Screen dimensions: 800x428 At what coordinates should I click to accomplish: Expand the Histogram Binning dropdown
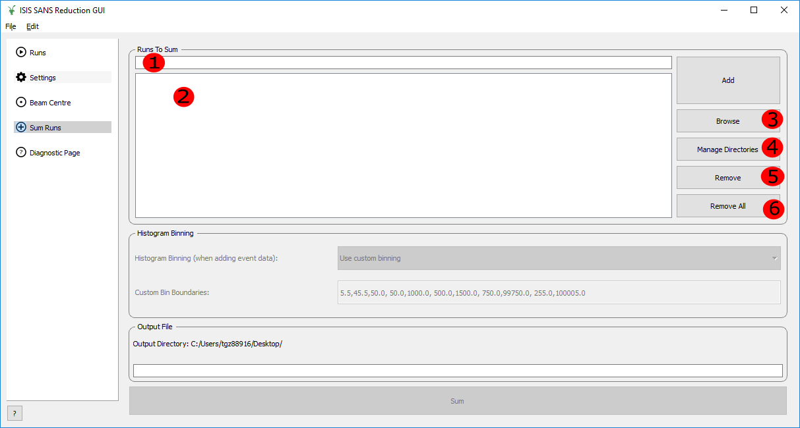(x=559, y=258)
